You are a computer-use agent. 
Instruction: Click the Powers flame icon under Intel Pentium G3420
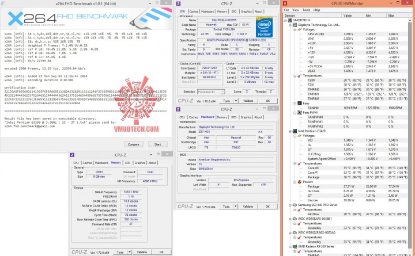click(x=300, y=182)
